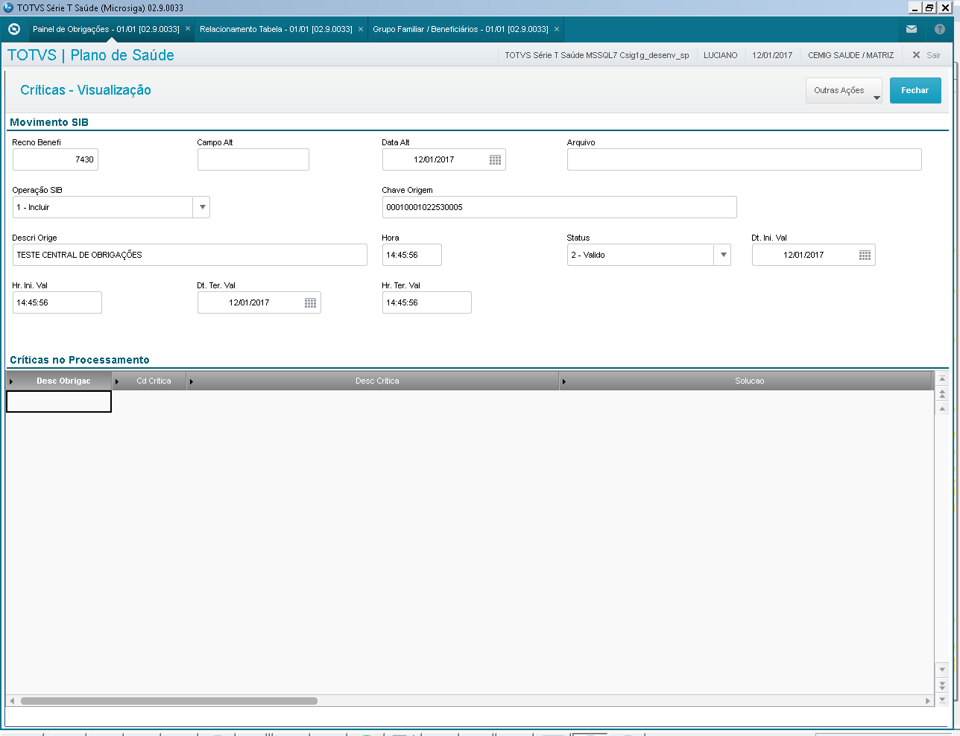960x736 pixels.
Task: Expand the Outras Ações menu
Action: point(844,90)
